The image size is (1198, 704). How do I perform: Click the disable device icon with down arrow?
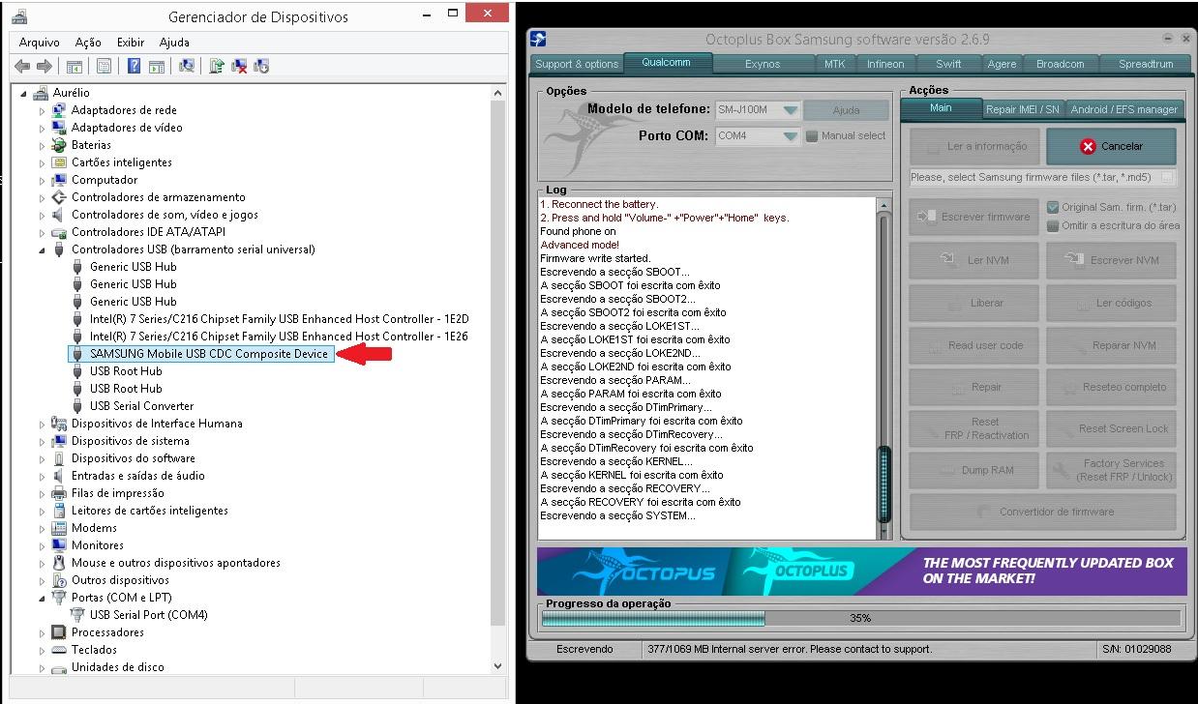(261, 66)
